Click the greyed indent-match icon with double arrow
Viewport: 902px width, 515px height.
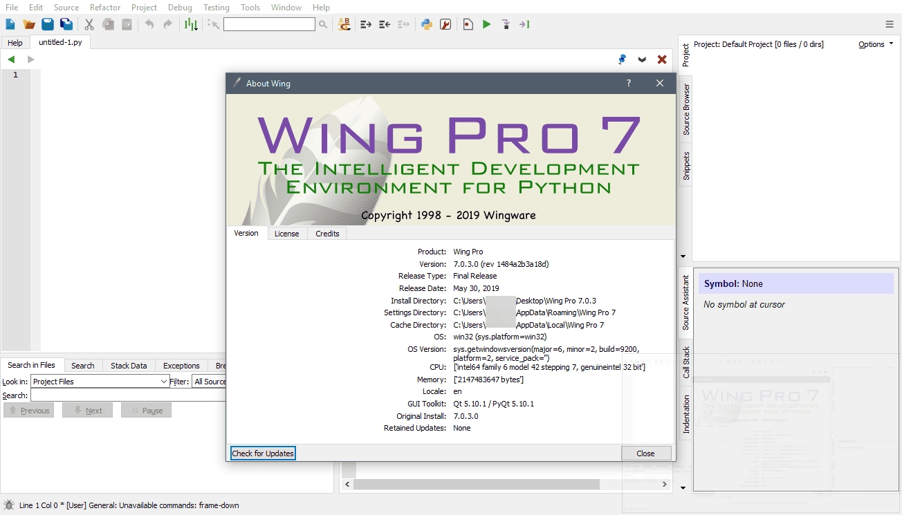[404, 24]
